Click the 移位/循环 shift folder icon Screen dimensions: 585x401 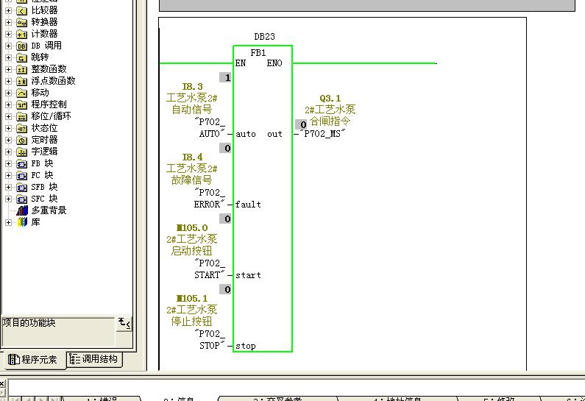tap(21, 117)
